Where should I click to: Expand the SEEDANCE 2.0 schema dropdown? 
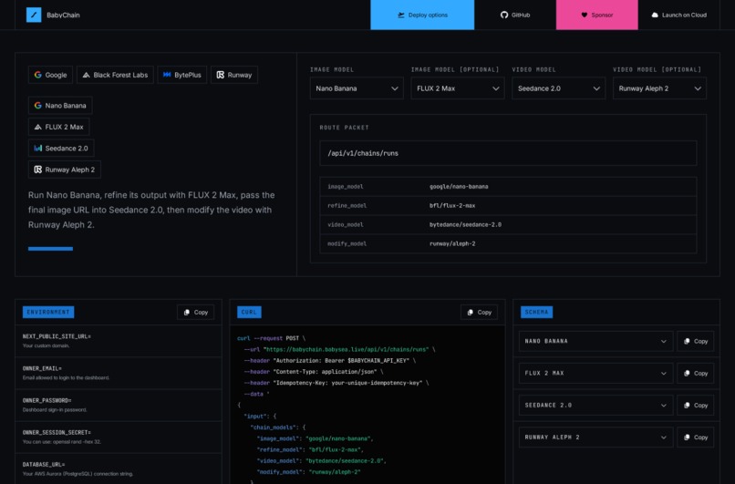click(595, 406)
